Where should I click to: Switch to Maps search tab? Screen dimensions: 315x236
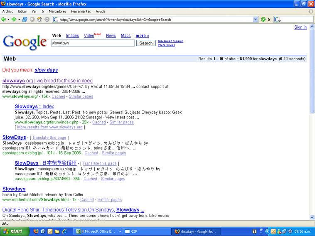(126, 36)
